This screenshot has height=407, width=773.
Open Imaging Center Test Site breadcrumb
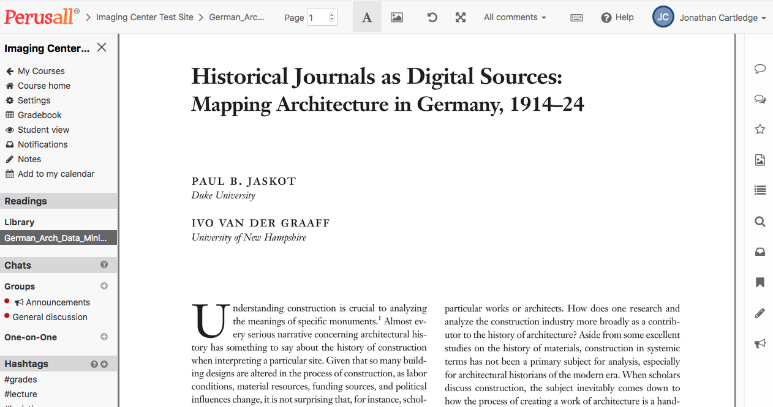click(x=145, y=17)
